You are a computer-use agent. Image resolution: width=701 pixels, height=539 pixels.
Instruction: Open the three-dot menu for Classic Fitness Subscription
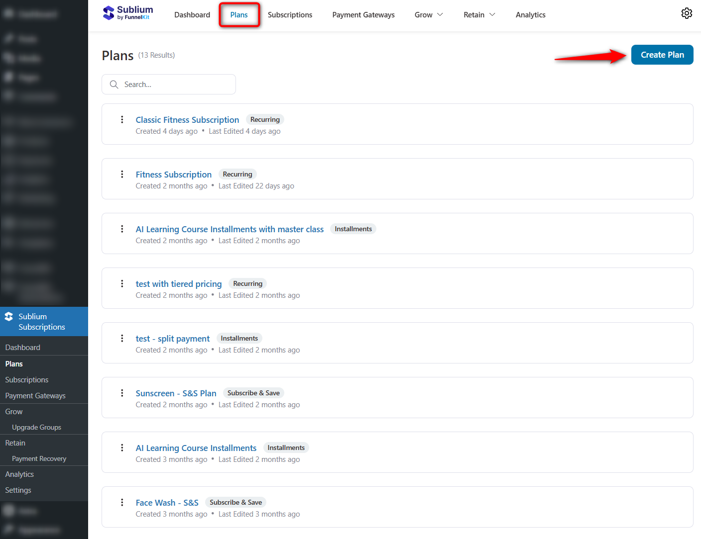pos(122,119)
